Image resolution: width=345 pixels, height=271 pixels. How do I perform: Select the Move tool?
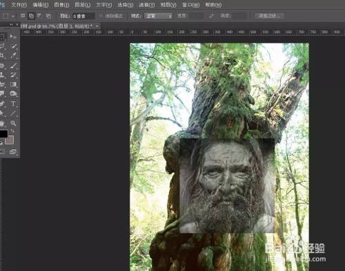tap(13, 36)
